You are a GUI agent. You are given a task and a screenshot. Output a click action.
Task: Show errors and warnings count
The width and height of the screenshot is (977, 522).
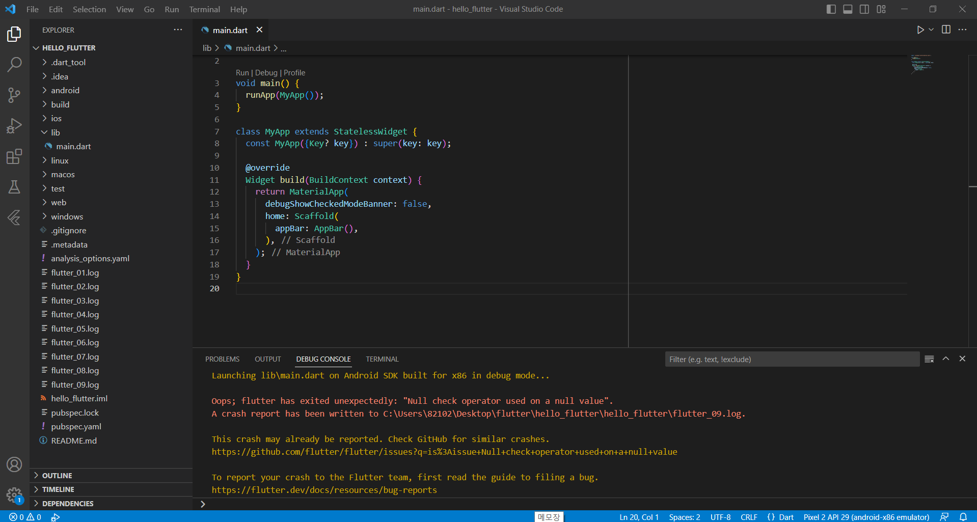pyautogui.click(x=25, y=517)
